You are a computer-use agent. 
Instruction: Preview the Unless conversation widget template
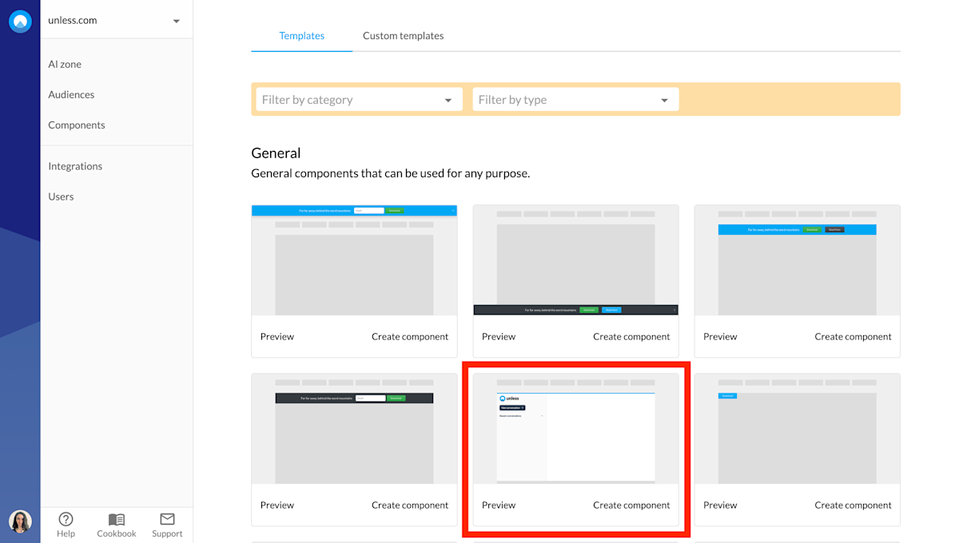(499, 505)
